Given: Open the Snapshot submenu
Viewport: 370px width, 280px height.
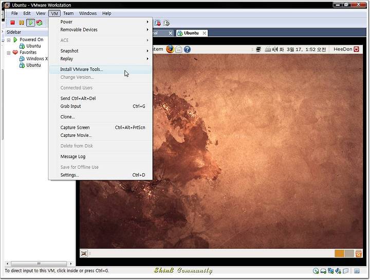Looking at the screenshot, I should click(101, 51).
